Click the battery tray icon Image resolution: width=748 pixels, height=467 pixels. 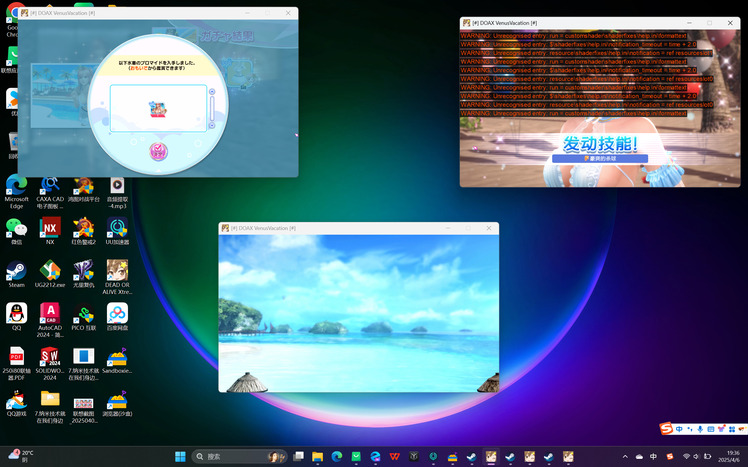point(707,456)
